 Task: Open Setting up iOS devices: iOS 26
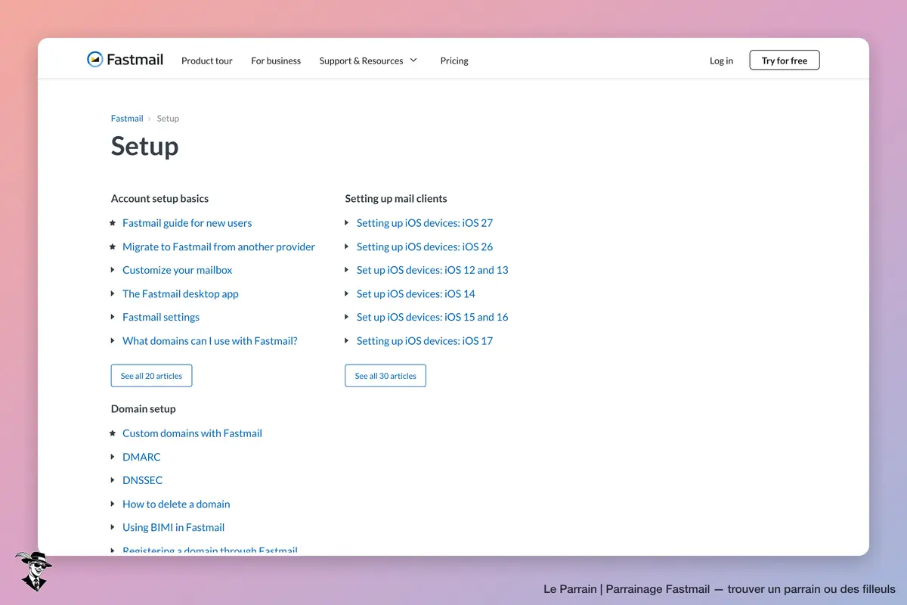(x=425, y=247)
